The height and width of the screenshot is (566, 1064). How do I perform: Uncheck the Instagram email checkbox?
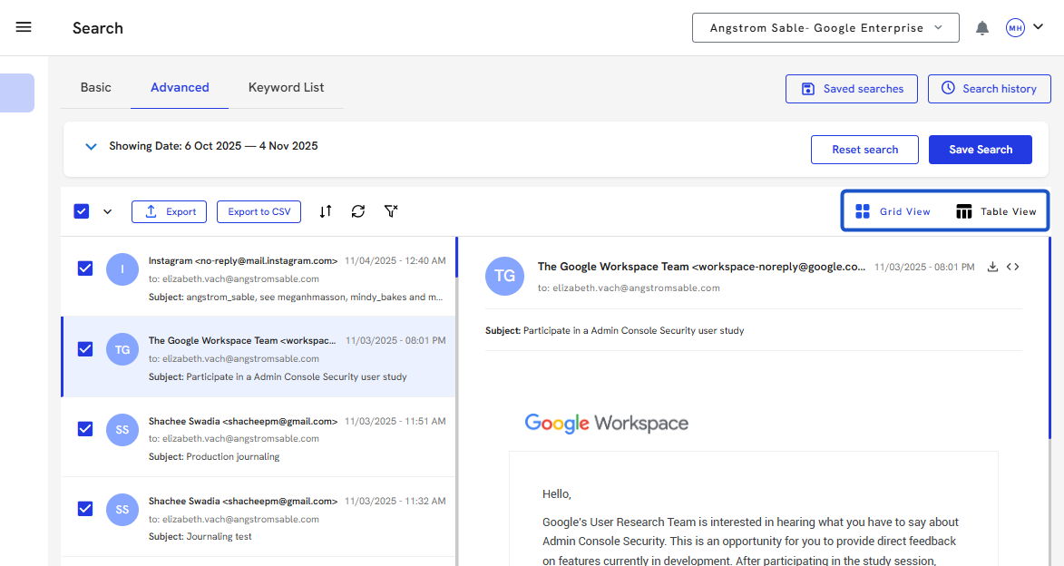click(85, 268)
